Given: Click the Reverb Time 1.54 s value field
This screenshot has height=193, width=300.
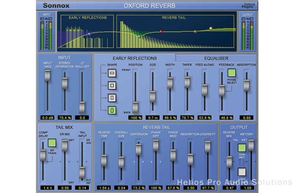Looking at the screenshot, I should coord(104,188).
